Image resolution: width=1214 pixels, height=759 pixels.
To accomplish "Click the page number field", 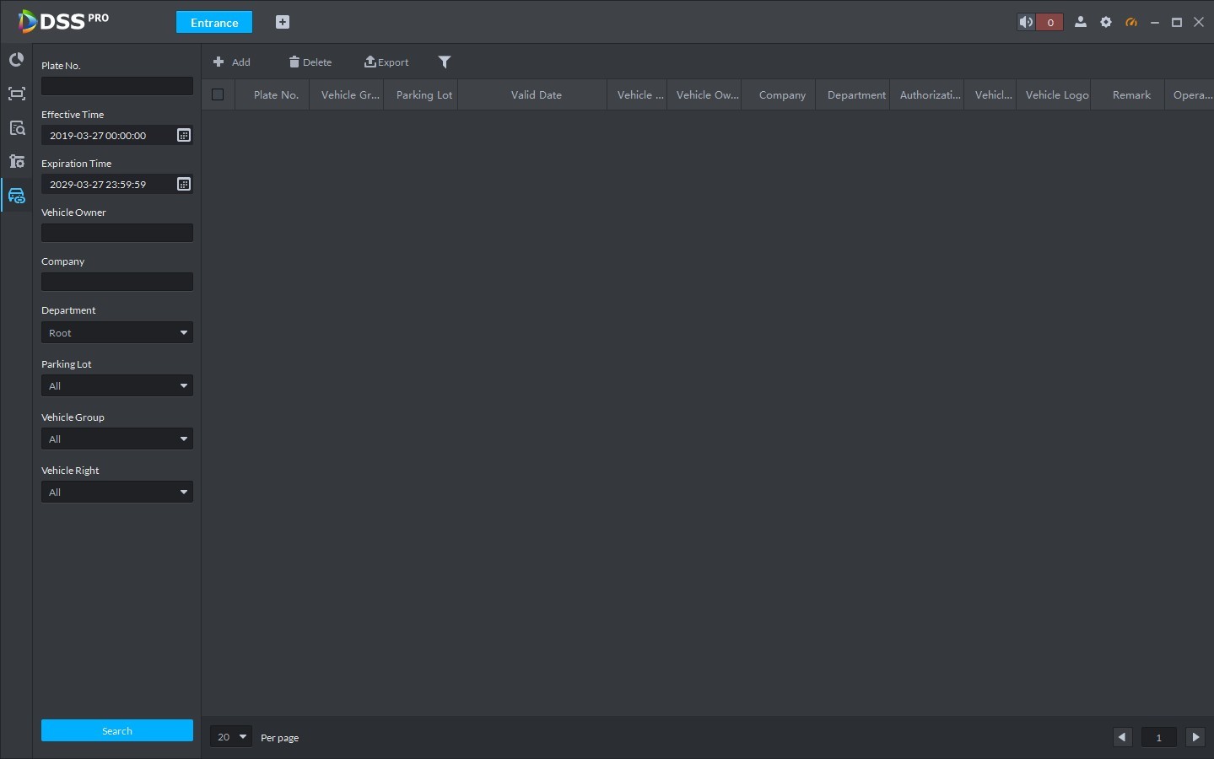I will pyautogui.click(x=1159, y=737).
